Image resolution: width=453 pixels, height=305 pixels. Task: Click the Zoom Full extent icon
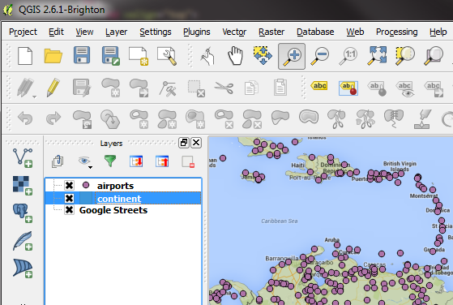377,55
